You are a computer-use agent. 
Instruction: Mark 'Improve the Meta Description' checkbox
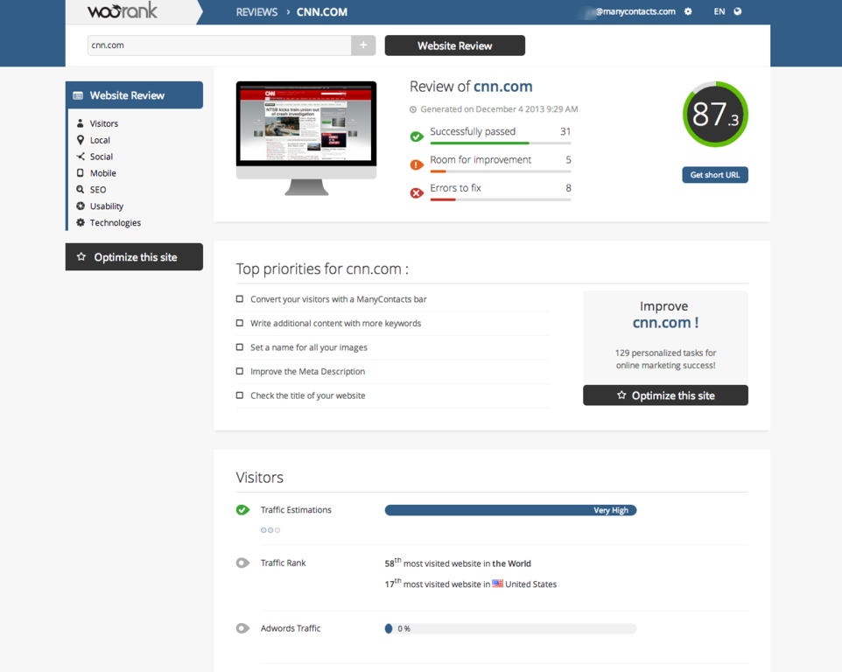[x=240, y=371]
